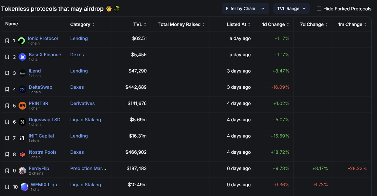This screenshot has height=196, width=377.
Task: Click the -28.22% 1m change value
Action: point(357,168)
